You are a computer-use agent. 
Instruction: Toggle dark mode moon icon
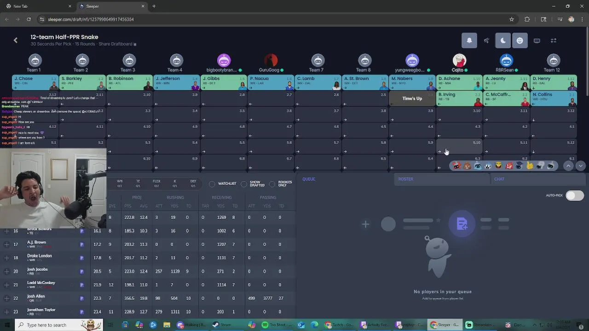pos(503,40)
